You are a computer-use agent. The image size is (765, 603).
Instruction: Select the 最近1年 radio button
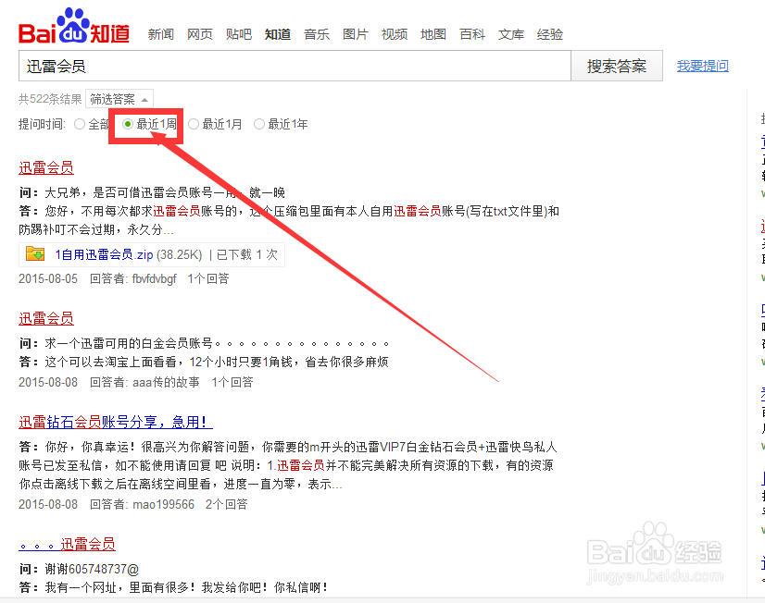tap(259, 124)
